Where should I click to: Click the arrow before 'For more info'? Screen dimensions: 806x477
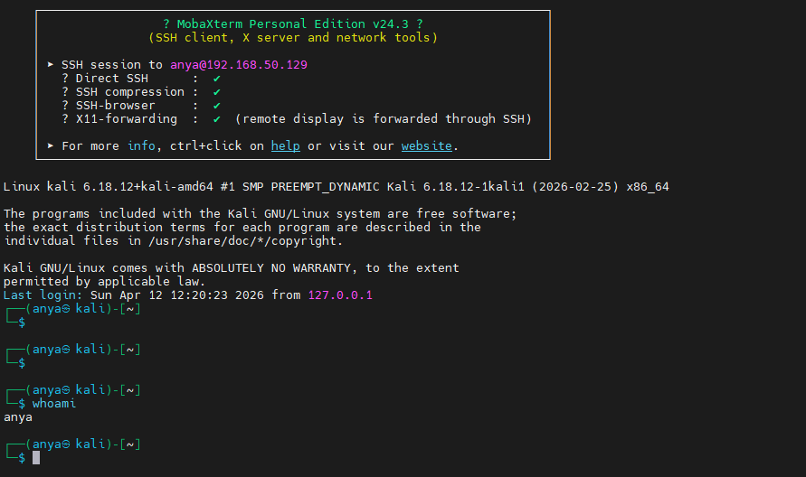tap(51, 145)
